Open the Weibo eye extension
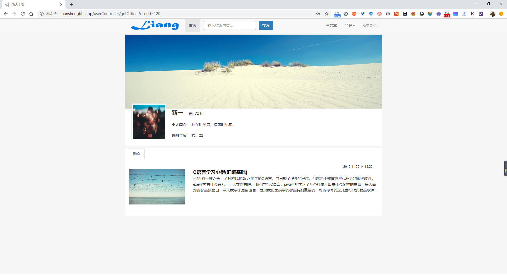507x275 pixels. click(x=413, y=14)
